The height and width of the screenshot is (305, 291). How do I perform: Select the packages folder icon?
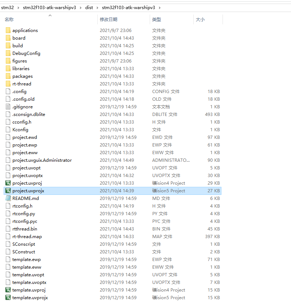(x=8, y=76)
